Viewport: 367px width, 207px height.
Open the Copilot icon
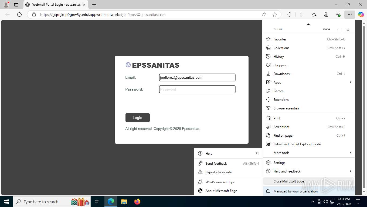tap(361, 15)
